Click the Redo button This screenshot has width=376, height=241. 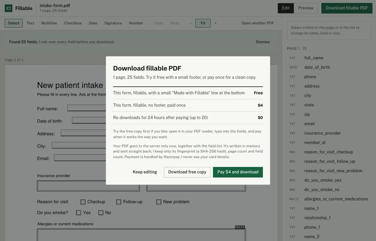pyautogui.click(x=175, y=23)
